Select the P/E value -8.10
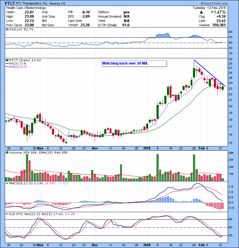Image resolution: width=239 pixels, height=248 pixels. [x=85, y=12]
